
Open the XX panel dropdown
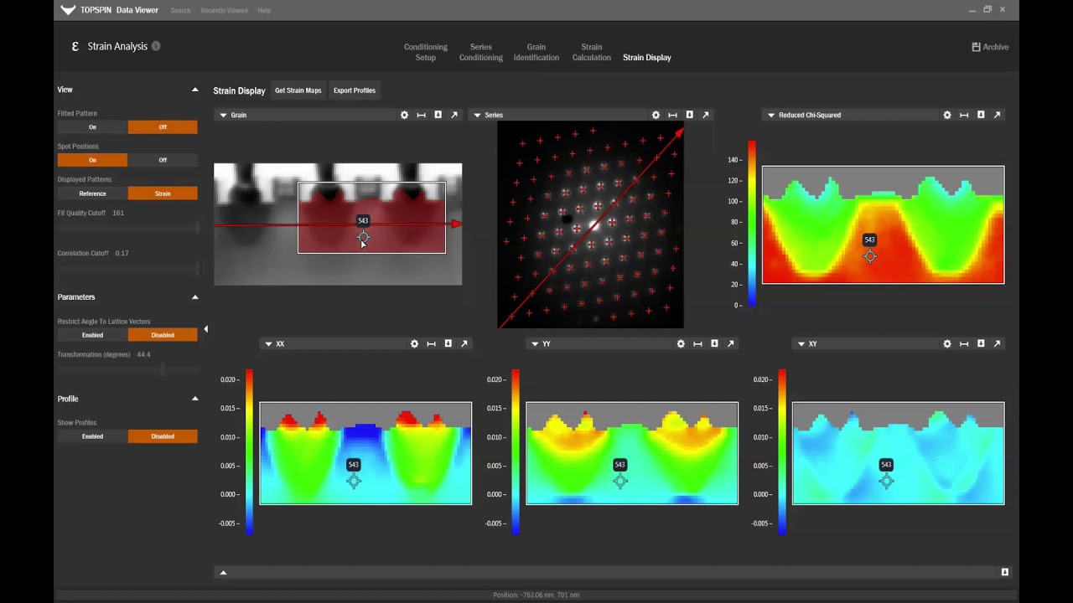coord(268,343)
